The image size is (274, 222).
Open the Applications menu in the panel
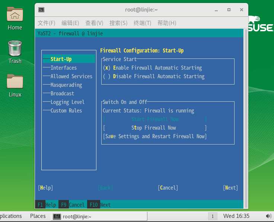(11, 216)
